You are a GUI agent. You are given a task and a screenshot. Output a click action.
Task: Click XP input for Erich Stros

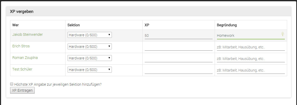point(179,47)
